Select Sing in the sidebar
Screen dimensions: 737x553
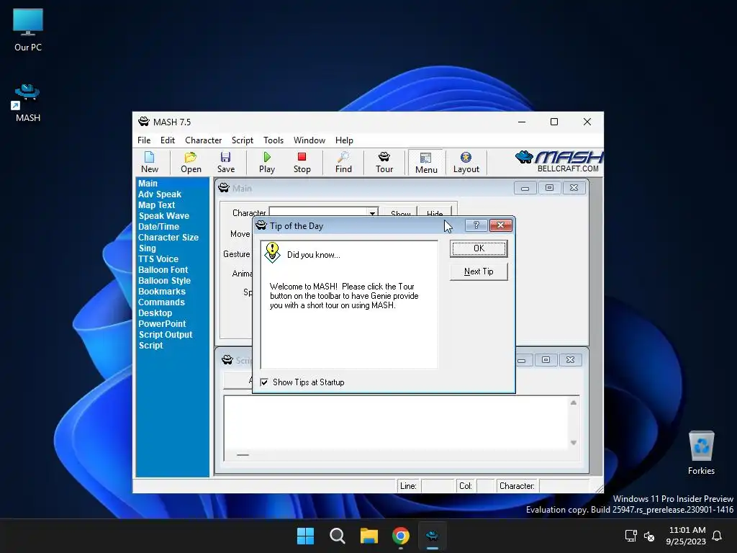[x=147, y=248]
